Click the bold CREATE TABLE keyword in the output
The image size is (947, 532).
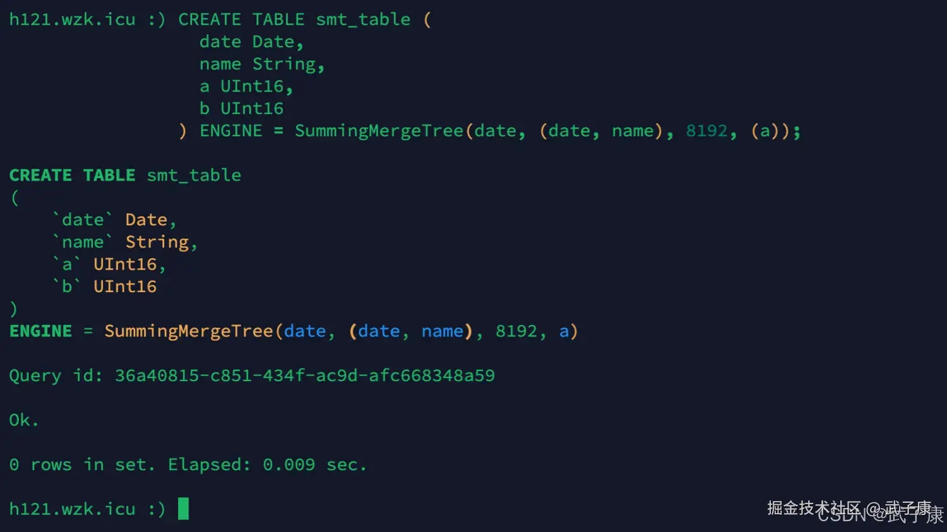(72, 175)
